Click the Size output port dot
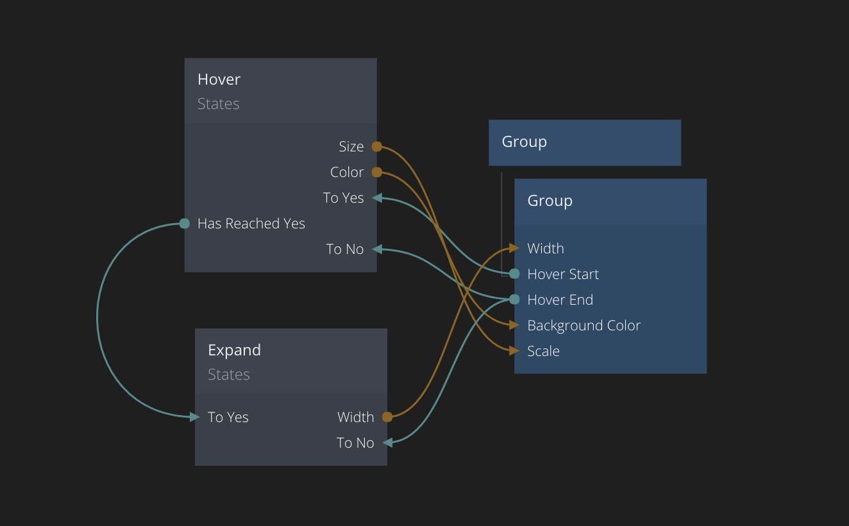849x526 pixels. (x=377, y=147)
